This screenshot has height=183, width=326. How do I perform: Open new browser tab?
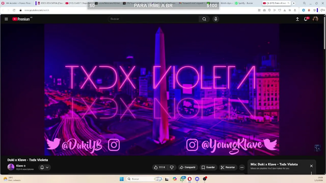[294, 3]
